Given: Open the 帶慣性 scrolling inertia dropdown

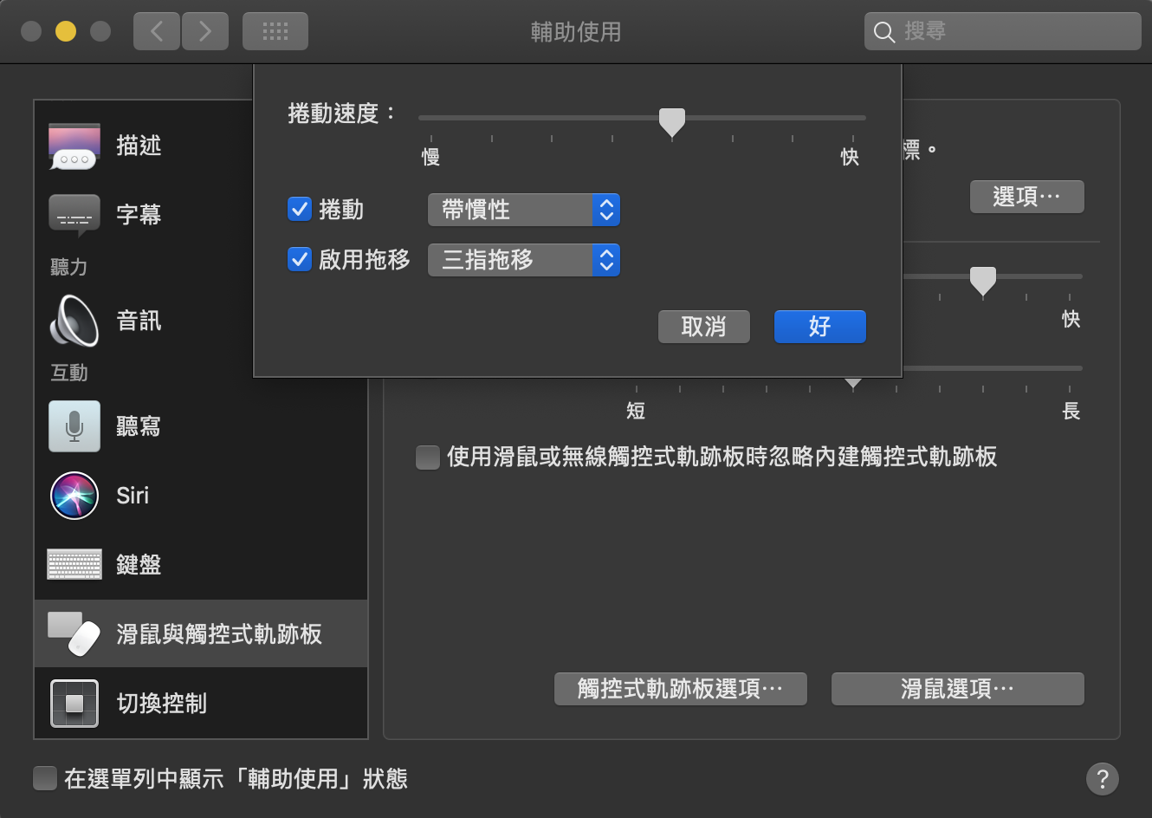Looking at the screenshot, I should tap(524, 210).
